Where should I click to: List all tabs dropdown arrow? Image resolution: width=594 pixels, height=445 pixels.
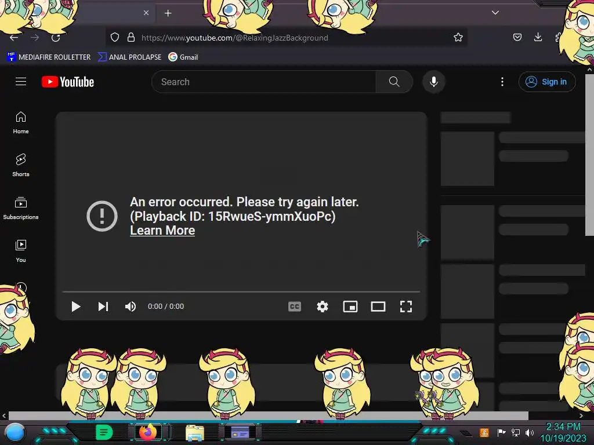[495, 13]
